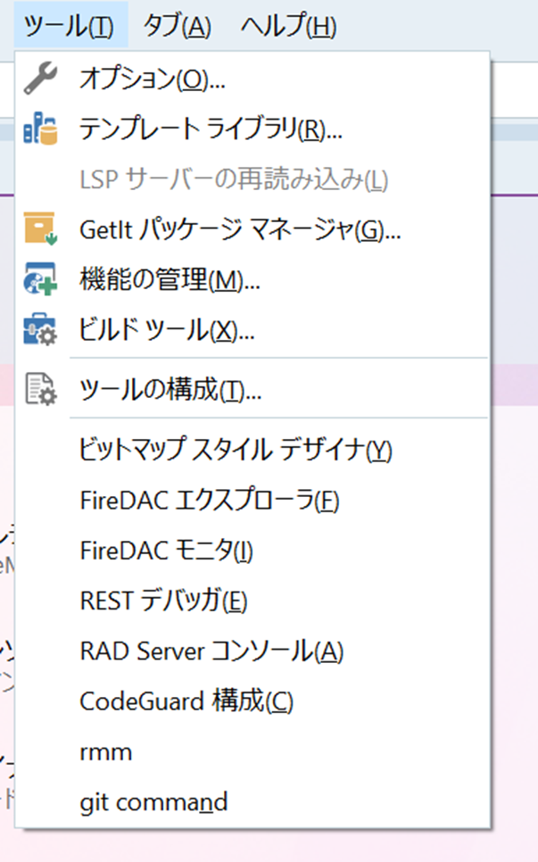Select CodeGuard 構成(C) entry

186,701
